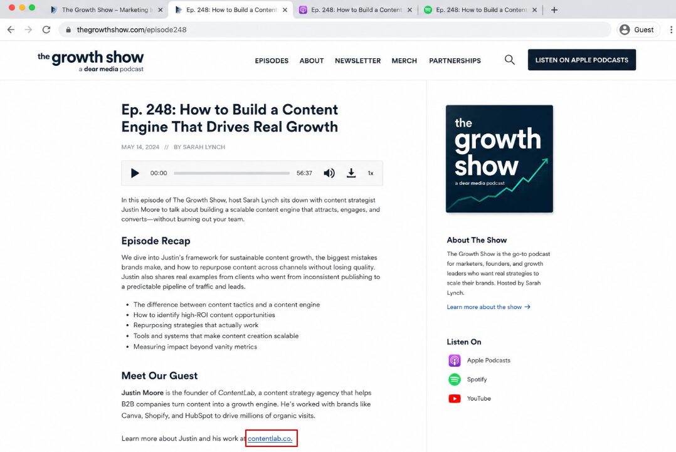The width and height of the screenshot is (676, 452).
Task: Click Listen on Apple Podcasts button
Action: coord(581,60)
